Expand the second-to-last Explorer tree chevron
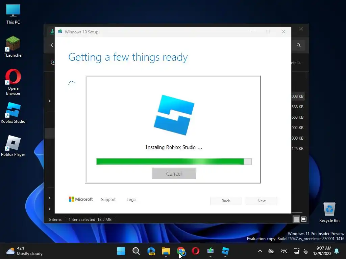 [x=49, y=198]
